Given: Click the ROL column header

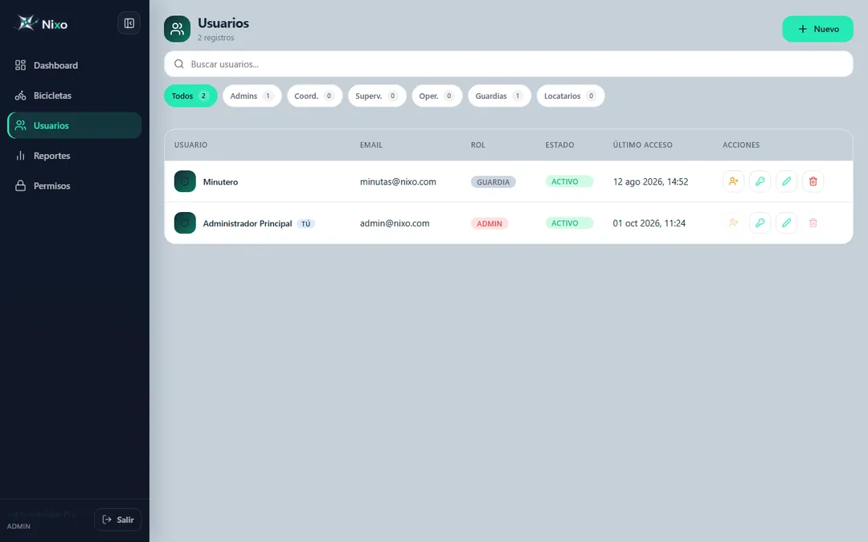Looking at the screenshot, I should coord(477,145).
